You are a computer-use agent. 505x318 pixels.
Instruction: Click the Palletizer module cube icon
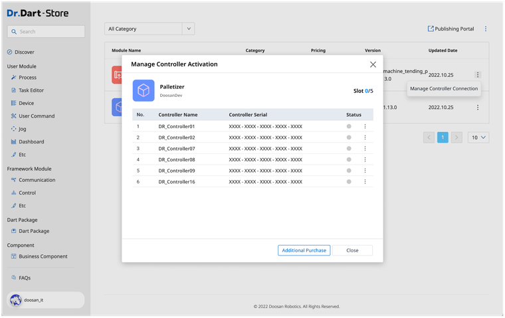(144, 90)
